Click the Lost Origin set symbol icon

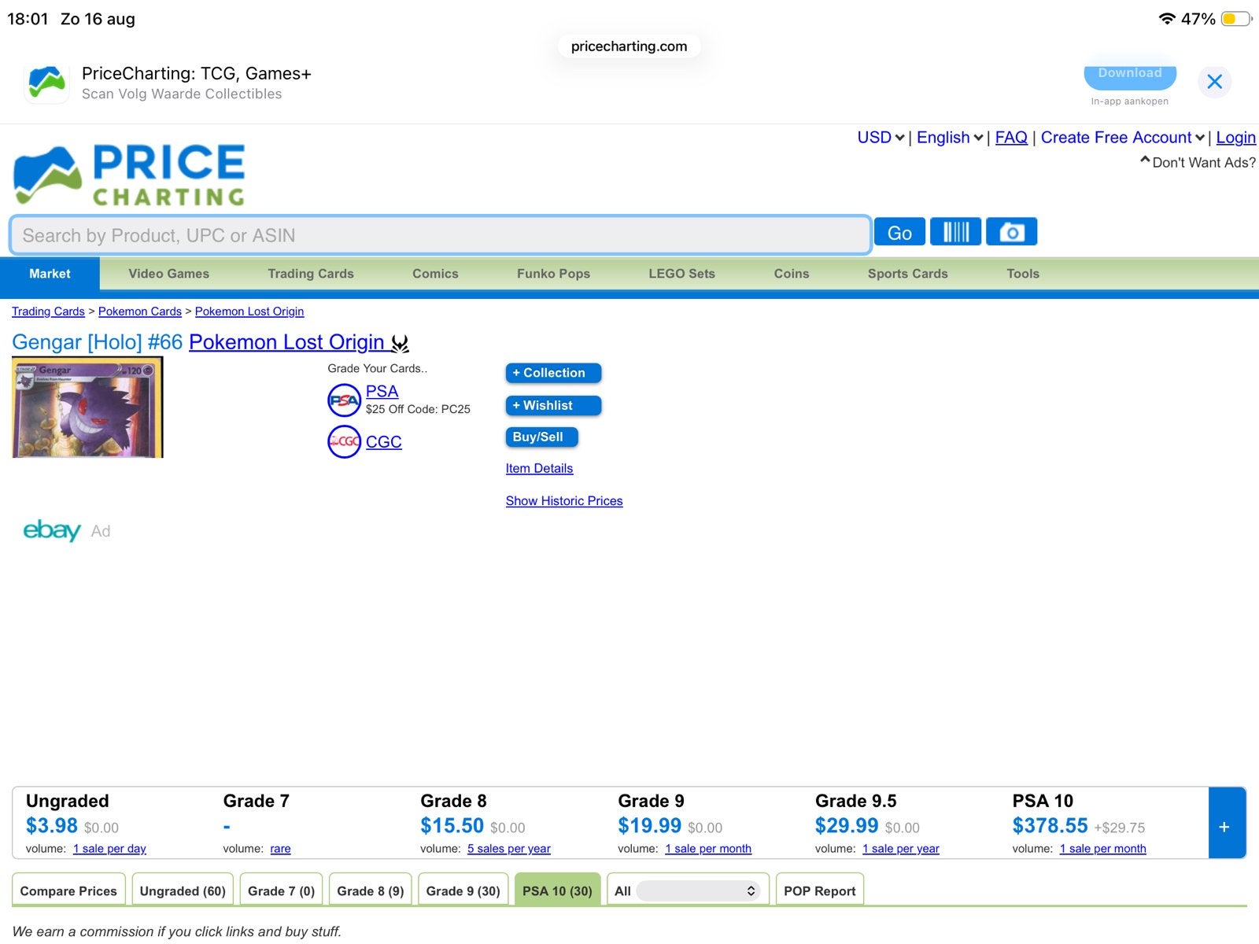(x=401, y=343)
